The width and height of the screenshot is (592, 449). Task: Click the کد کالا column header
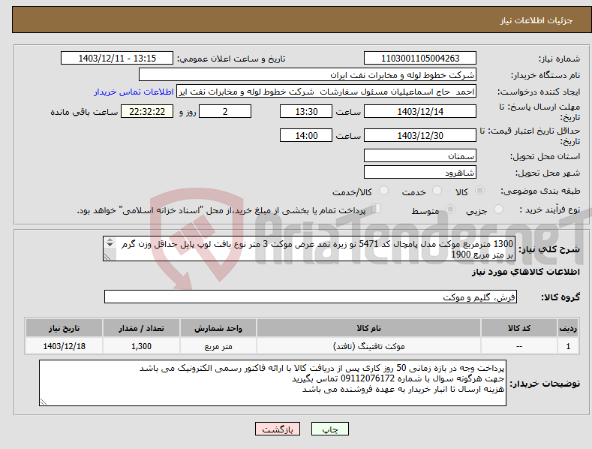coord(519,328)
